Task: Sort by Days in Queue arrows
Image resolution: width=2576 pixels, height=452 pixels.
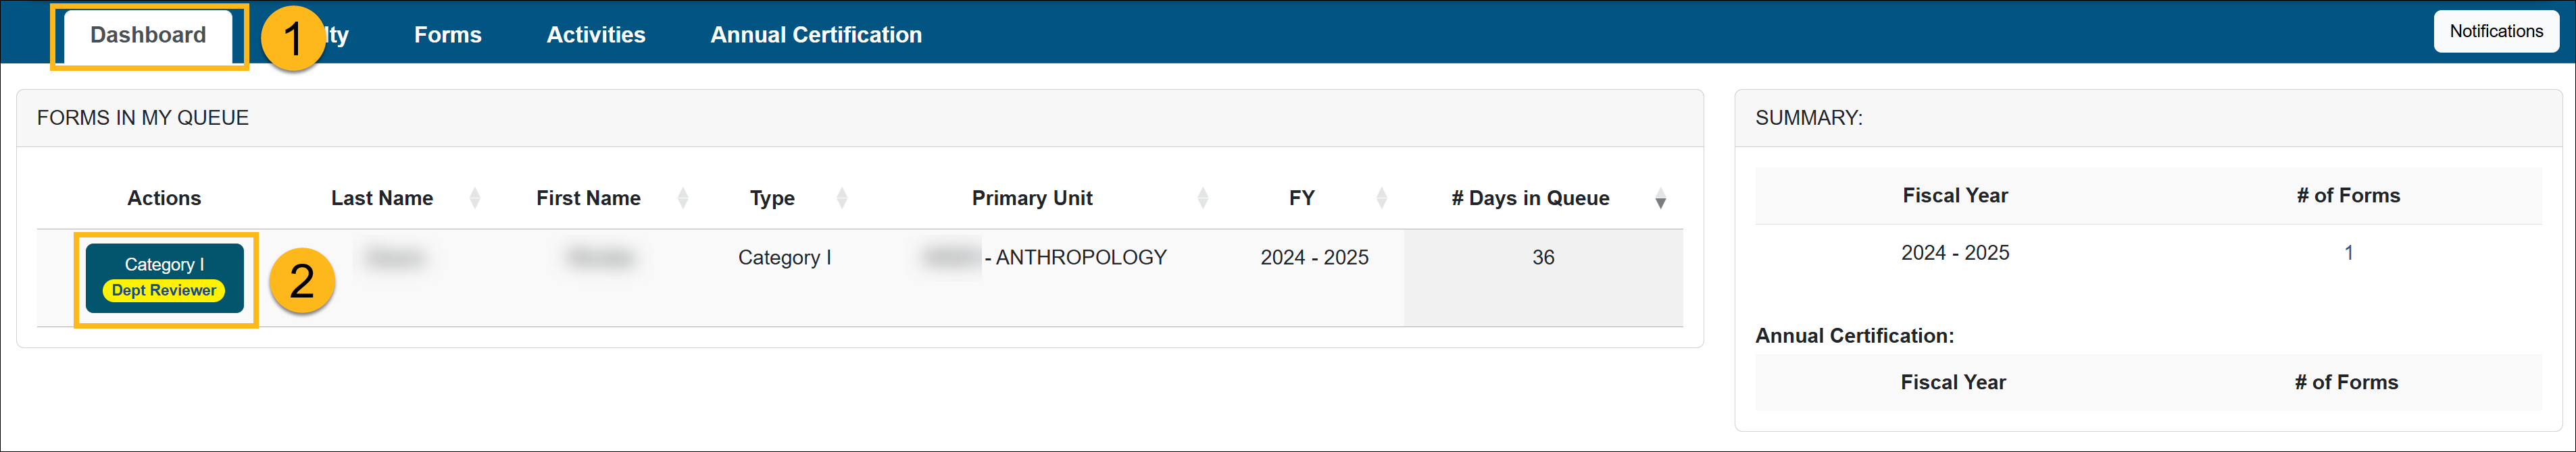Action: pyautogui.click(x=1660, y=198)
